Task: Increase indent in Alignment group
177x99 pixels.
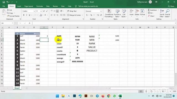Action: [64, 15]
